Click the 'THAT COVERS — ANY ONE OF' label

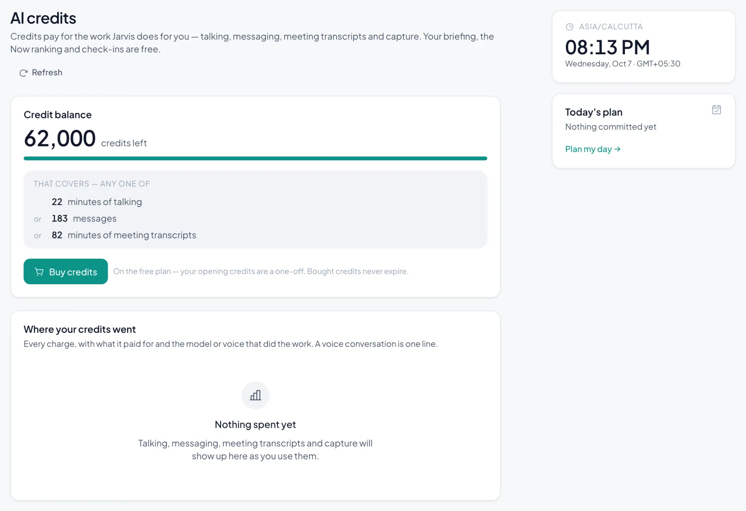(92, 184)
